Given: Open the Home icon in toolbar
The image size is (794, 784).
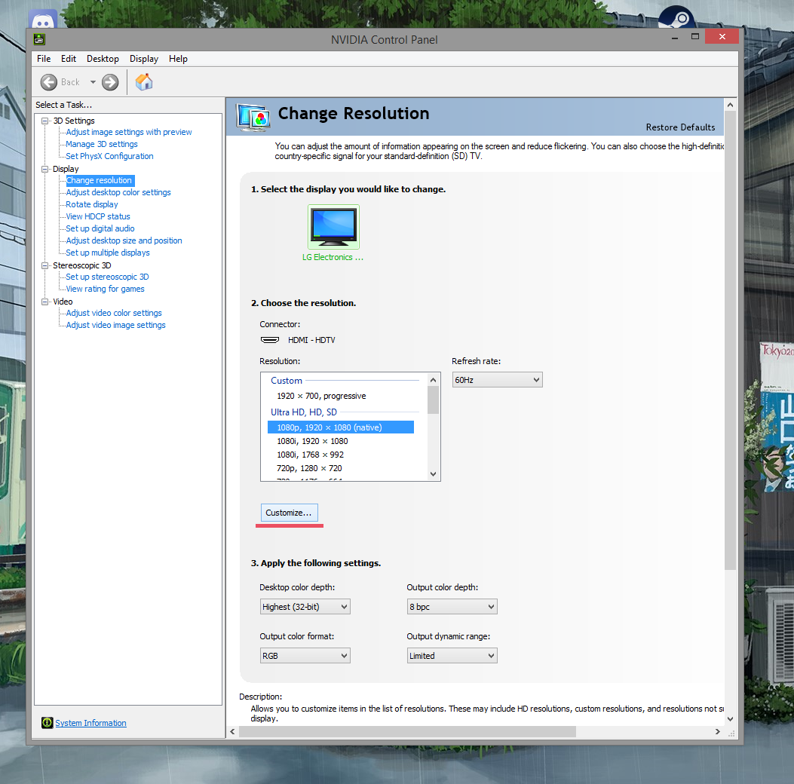Looking at the screenshot, I should pos(144,81).
